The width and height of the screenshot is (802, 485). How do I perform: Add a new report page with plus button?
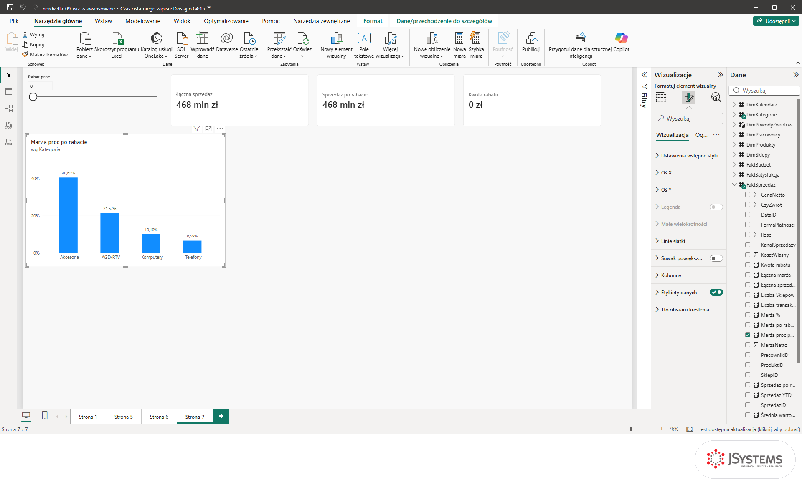click(221, 416)
